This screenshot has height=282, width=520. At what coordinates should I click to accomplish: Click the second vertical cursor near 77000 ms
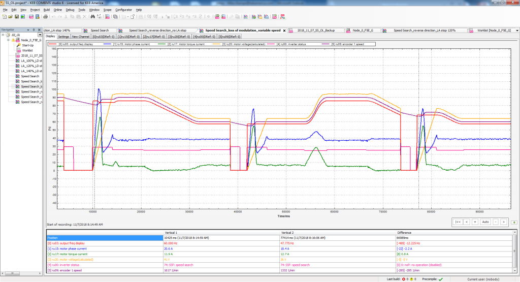pos(418,129)
